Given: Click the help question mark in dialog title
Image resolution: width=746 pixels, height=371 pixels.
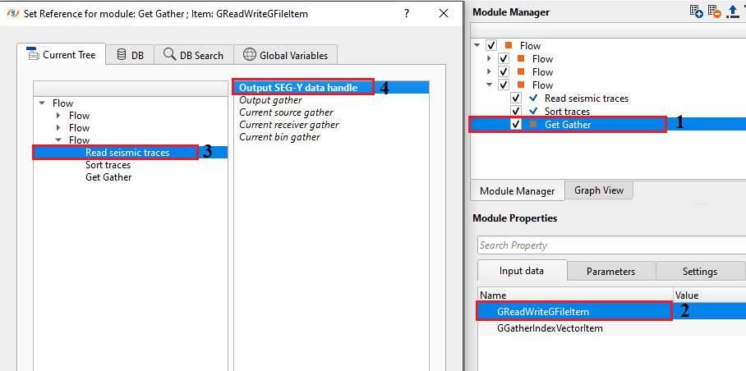Looking at the screenshot, I should click(x=407, y=13).
